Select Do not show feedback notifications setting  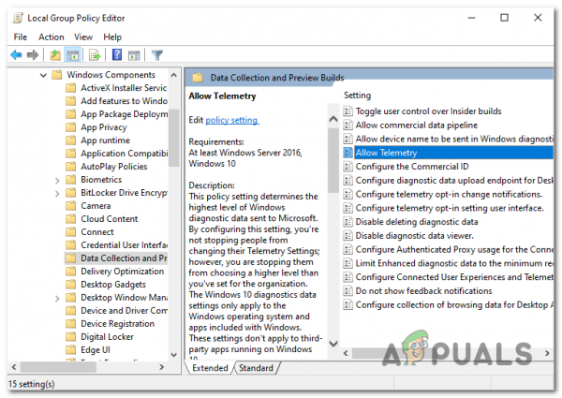(x=423, y=291)
